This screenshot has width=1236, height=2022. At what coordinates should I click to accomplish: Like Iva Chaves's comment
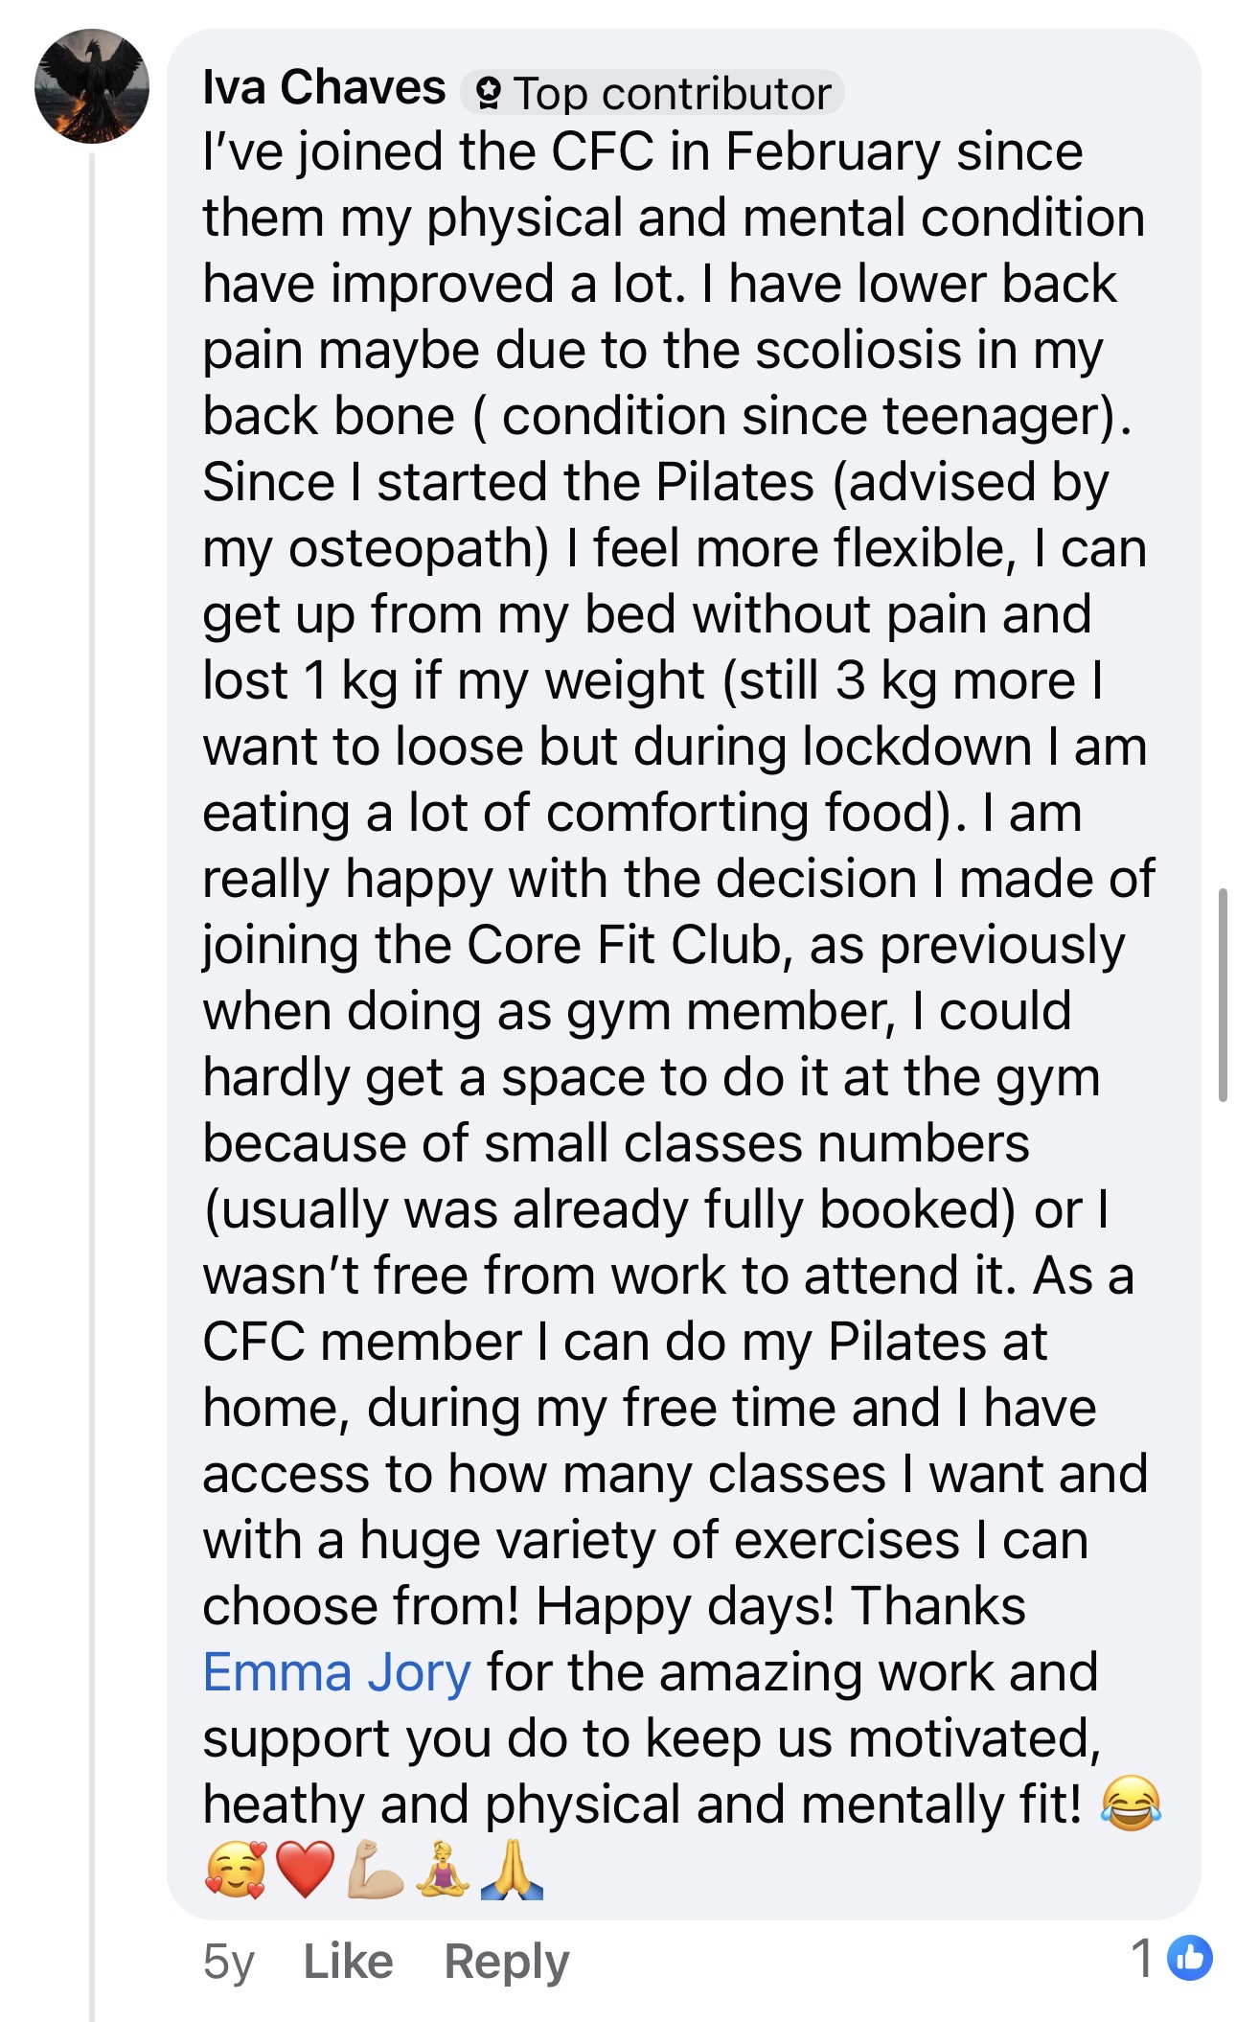pyautogui.click(x=348, y=1961)
